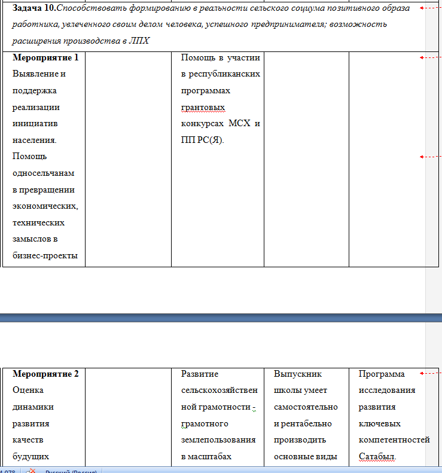Click the line "конкурсах МСХ и"
This screenshot has width=442, height=473.
click(x=221, y=123)
